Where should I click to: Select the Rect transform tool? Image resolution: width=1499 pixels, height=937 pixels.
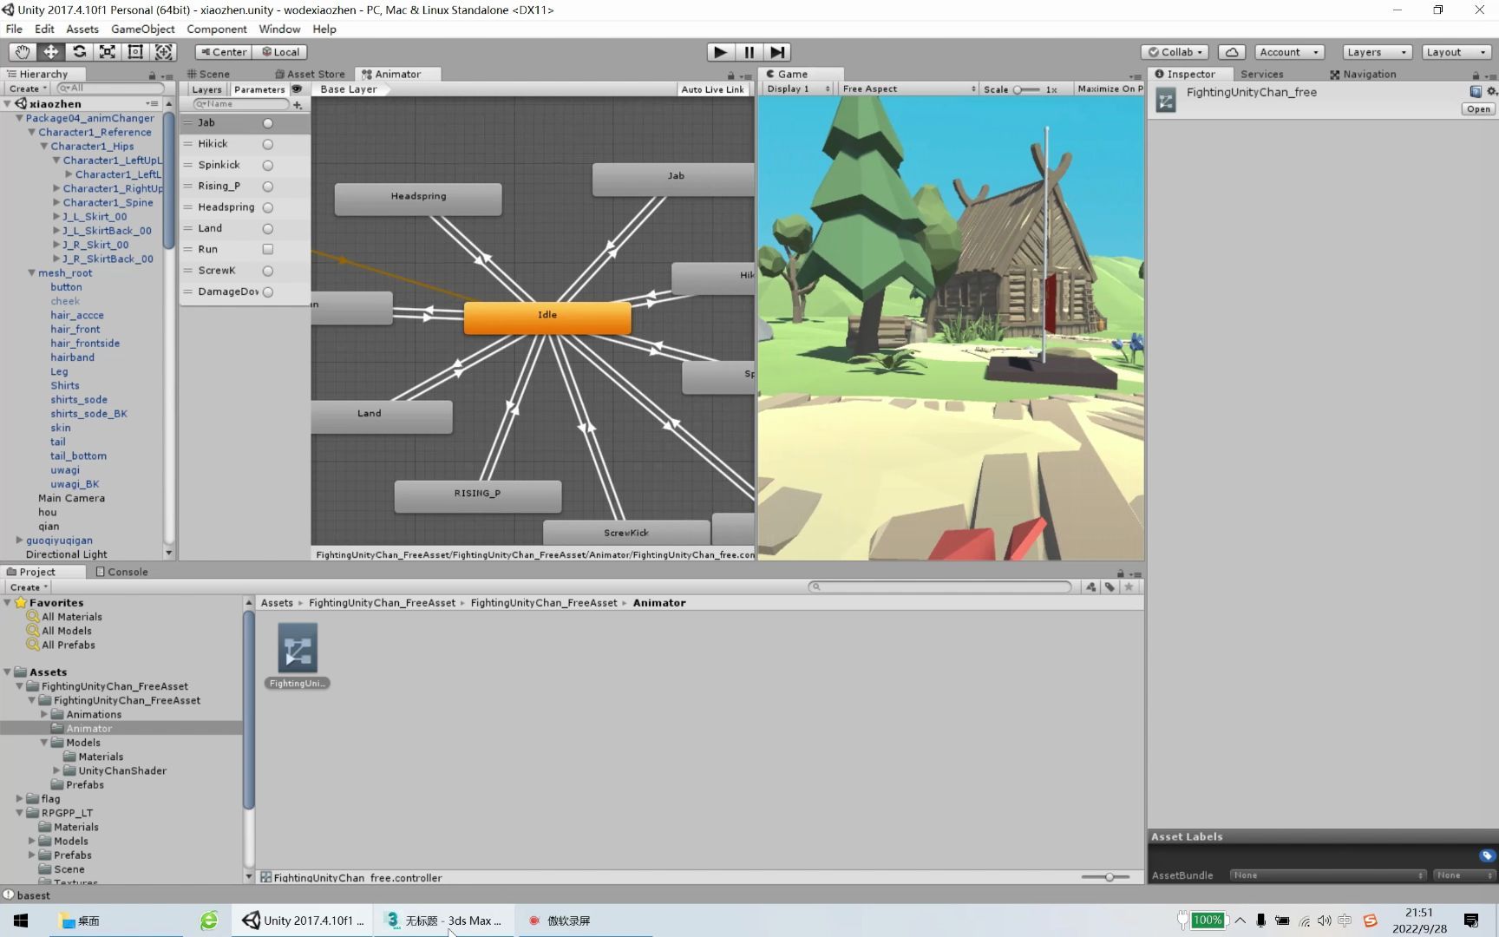(135, 52)
